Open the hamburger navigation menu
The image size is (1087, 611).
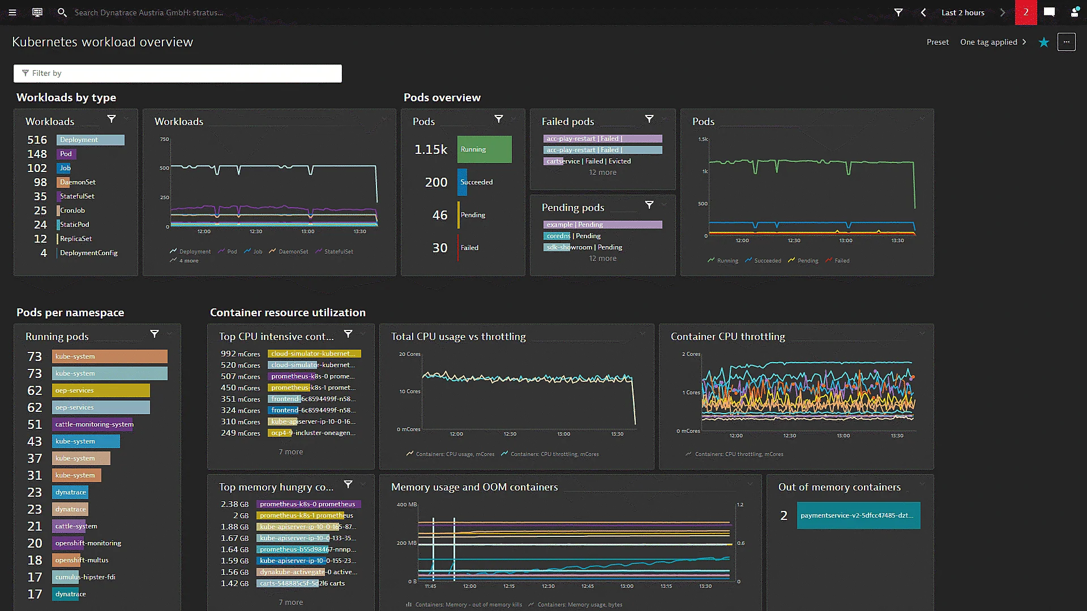[x=12, y=12]
